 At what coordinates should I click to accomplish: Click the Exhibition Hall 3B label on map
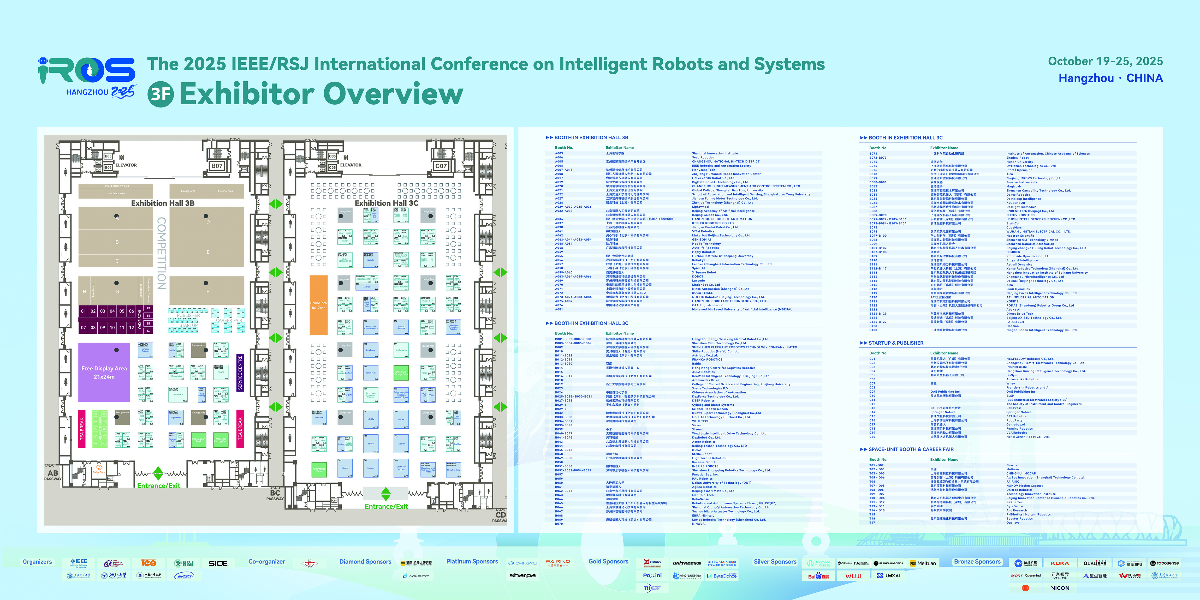pos(163,203)
